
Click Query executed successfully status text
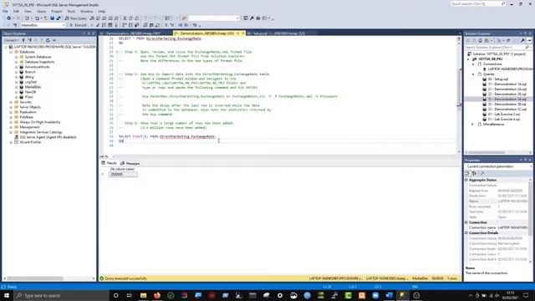click(x=126, y=278)
